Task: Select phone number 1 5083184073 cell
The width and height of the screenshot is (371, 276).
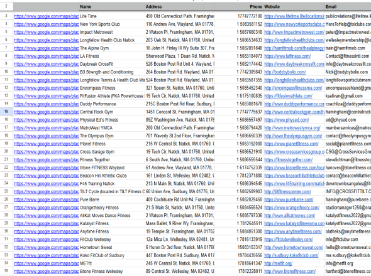Action: click(x=239, y=56)
